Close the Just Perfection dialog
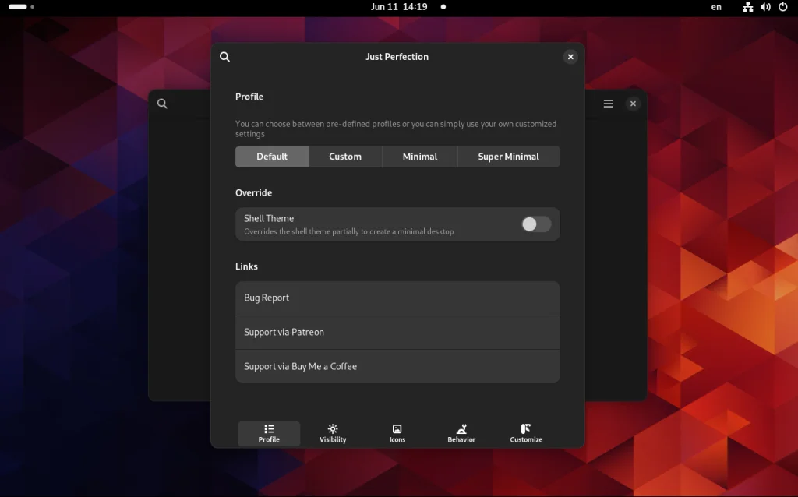The width and height of the screenshot is (798, 497). point(570,56)
